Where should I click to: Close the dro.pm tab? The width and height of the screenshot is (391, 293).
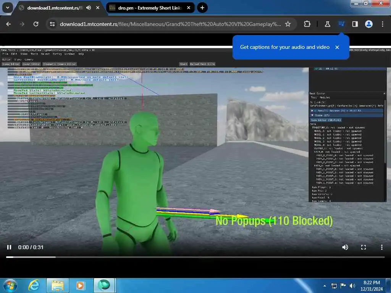click(189, 8)
